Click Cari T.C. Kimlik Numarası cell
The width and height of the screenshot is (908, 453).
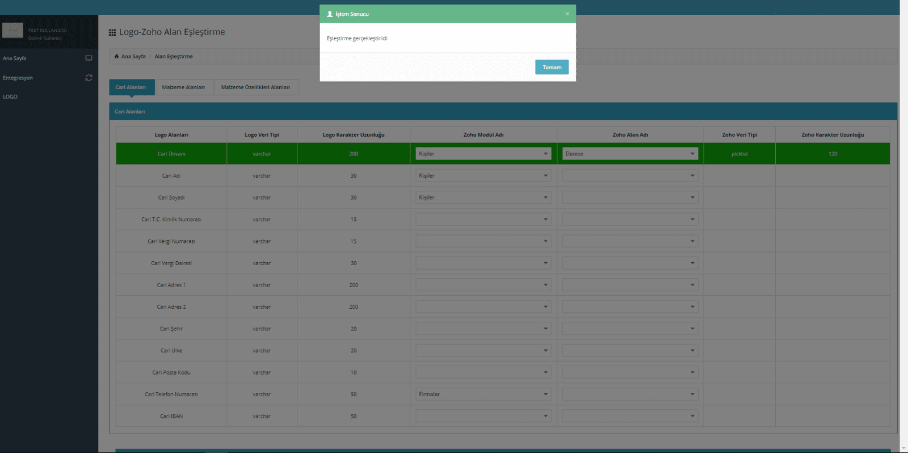[171, 219]
